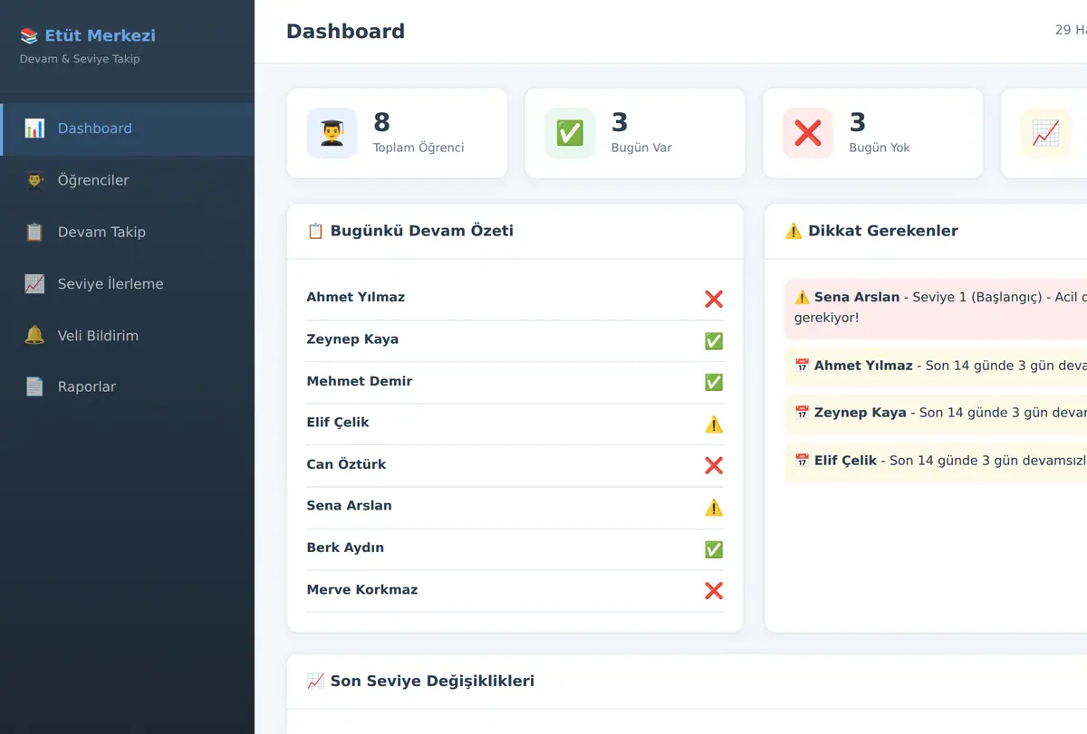
Task: Open the Elif Çelik absence alert
Action: tap(935, 461)
